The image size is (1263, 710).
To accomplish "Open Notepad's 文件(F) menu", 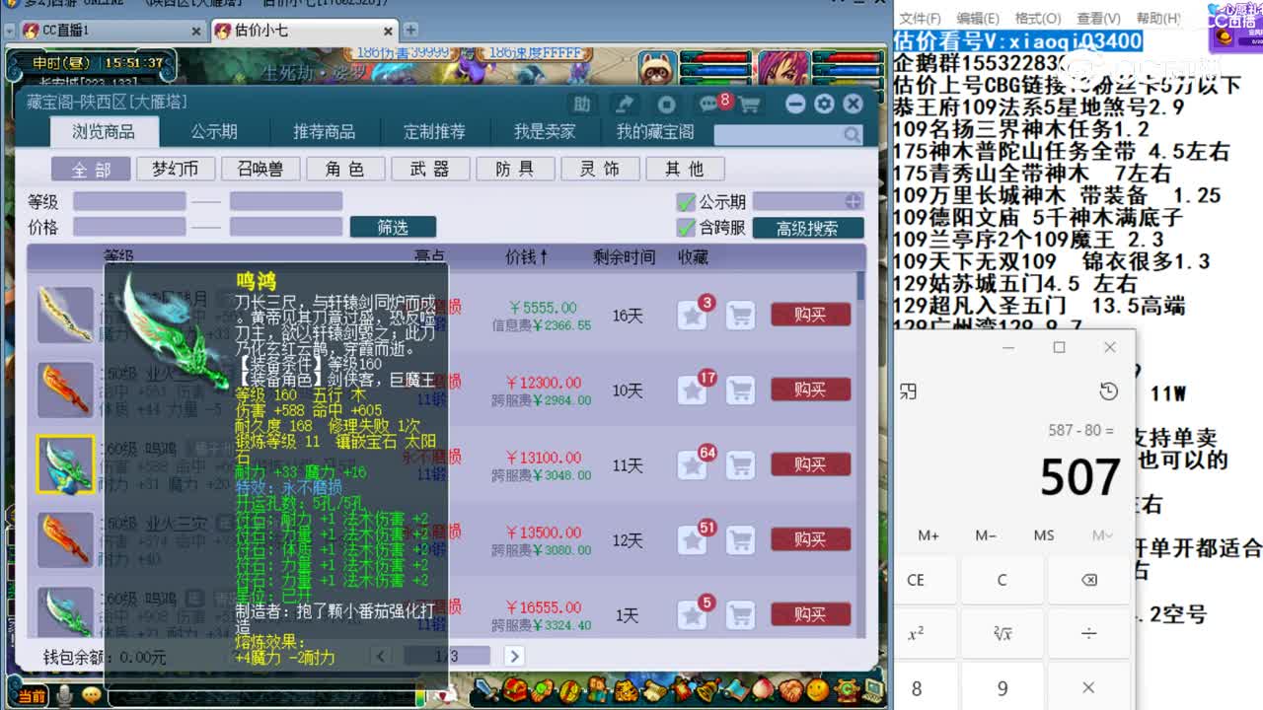I will 920,18.
